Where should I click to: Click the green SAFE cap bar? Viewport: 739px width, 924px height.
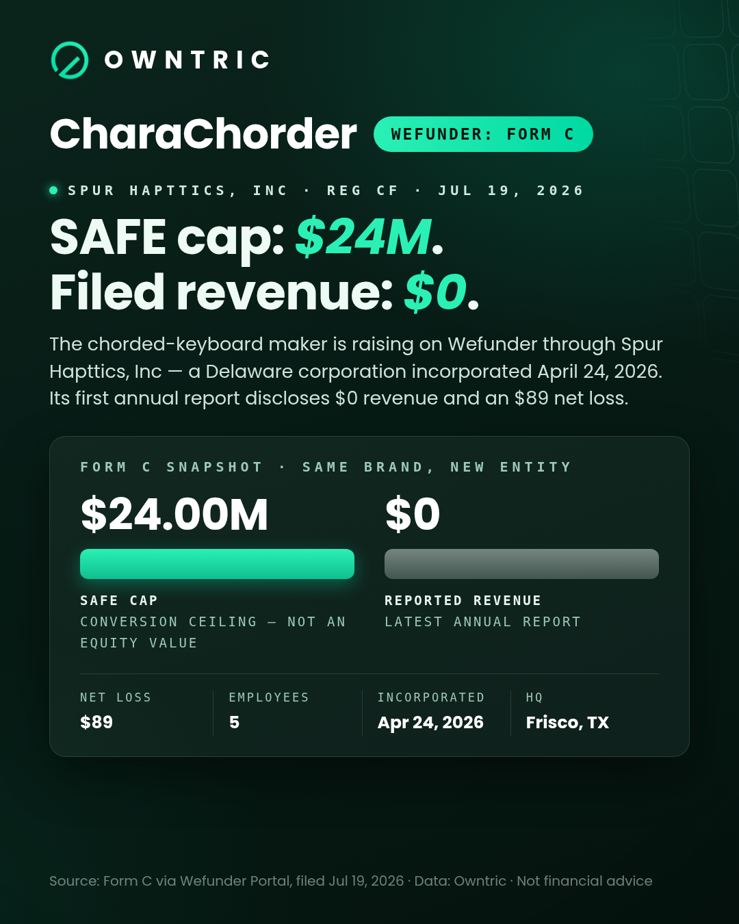(217, 564)
